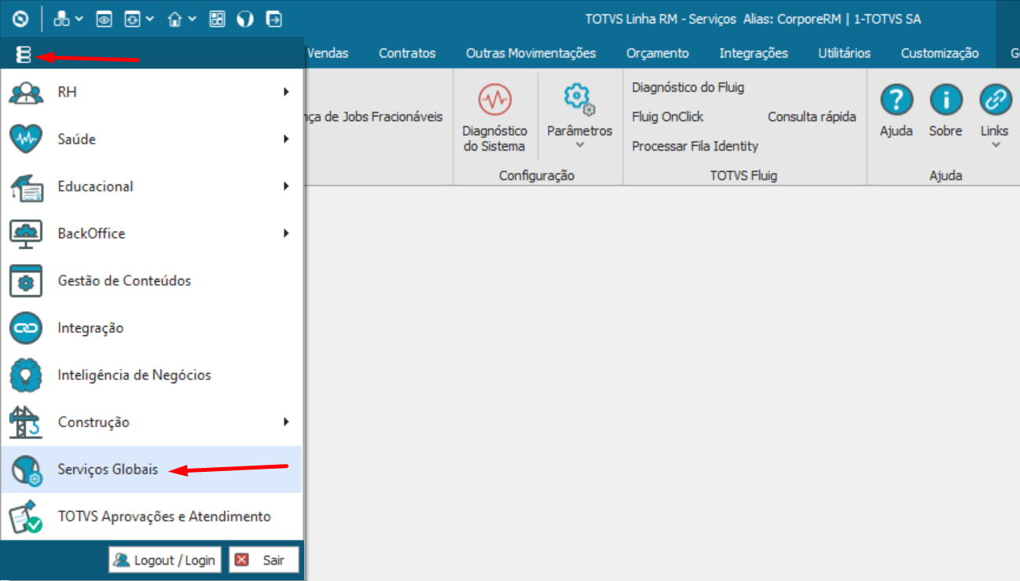This screenshot has height=581, width=1020.
Task: Click the Serviços Globais globe icon
Action: tap(26, 470)
